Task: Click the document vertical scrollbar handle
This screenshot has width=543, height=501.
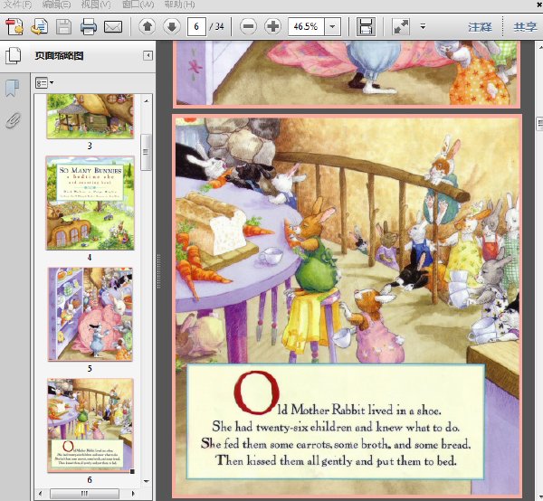Action: point(540,124)
